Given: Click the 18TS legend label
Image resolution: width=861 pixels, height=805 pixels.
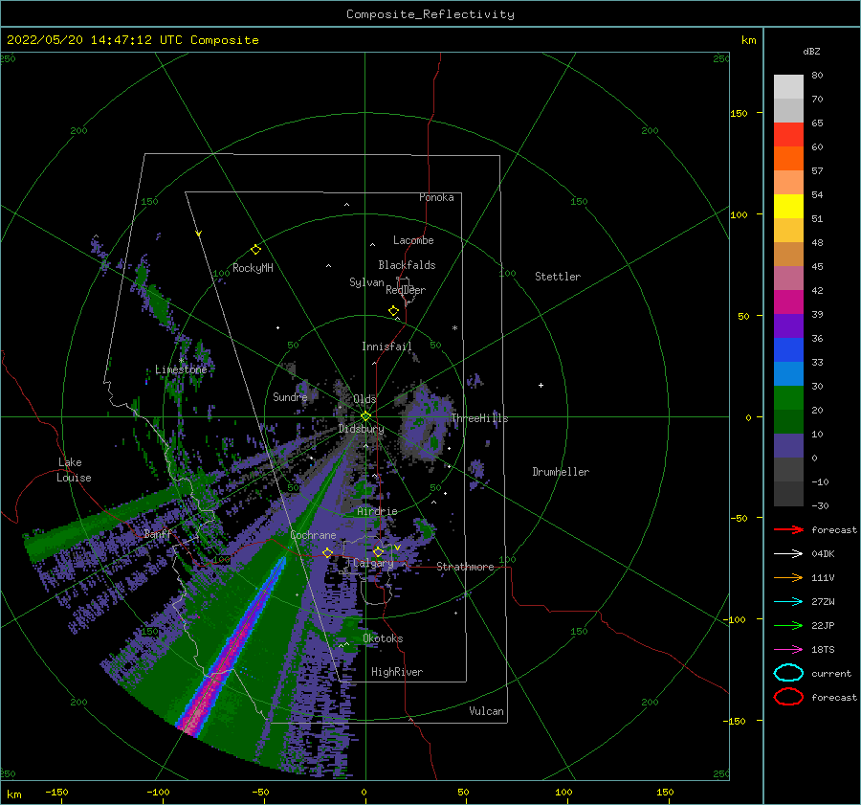Looking at the screenshot, I should coord(823,650).
